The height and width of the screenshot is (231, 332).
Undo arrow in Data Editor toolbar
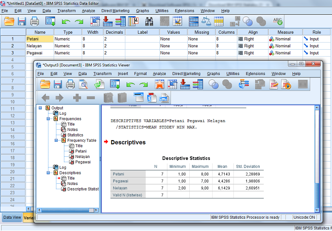coord(66,21)
